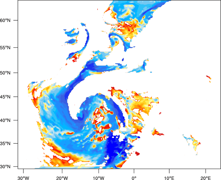Click the 45°N latitude label
The width and height of the screenshot is (221, 180).
[x=5, y=97]
